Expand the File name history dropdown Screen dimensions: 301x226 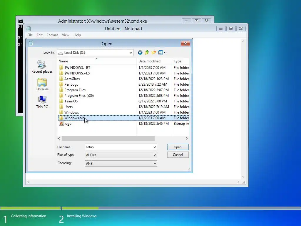coord(155,147)
